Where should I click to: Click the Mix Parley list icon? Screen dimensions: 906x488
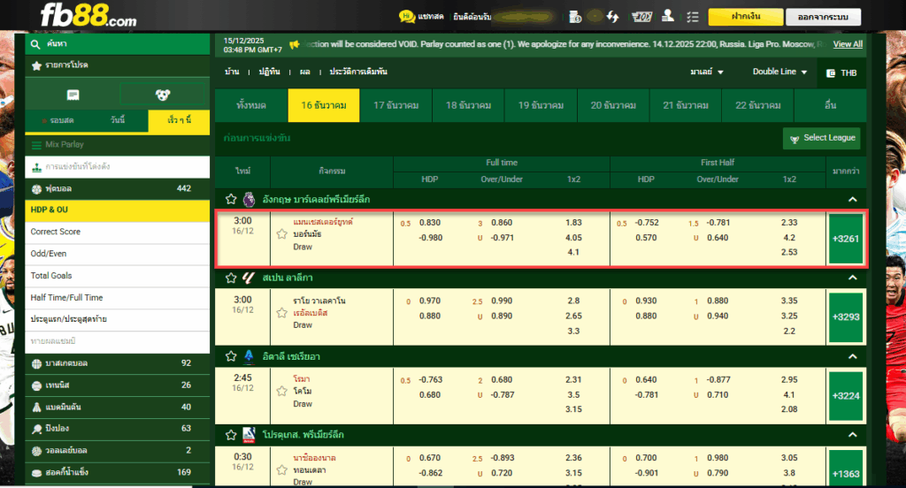[x=36, y=145]
